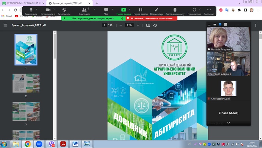The image size is (262, 148).
Task: Open Windows Start menu
Action: tap(4, 144)
